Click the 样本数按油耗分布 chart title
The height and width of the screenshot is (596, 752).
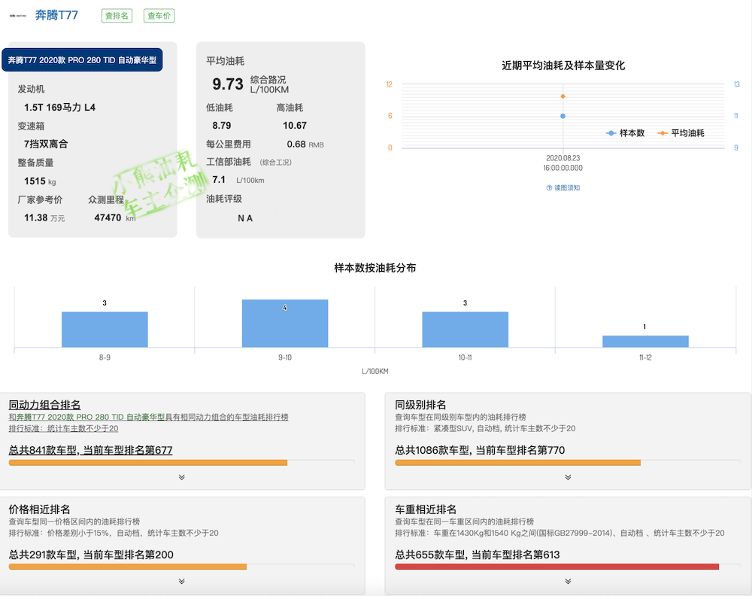click(375, 268)
